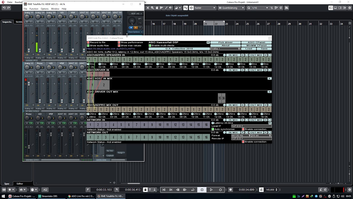This screenshot has height=199, width=353.
Task: Select the Zoom magnifier tool
Action: pos(153,8)
